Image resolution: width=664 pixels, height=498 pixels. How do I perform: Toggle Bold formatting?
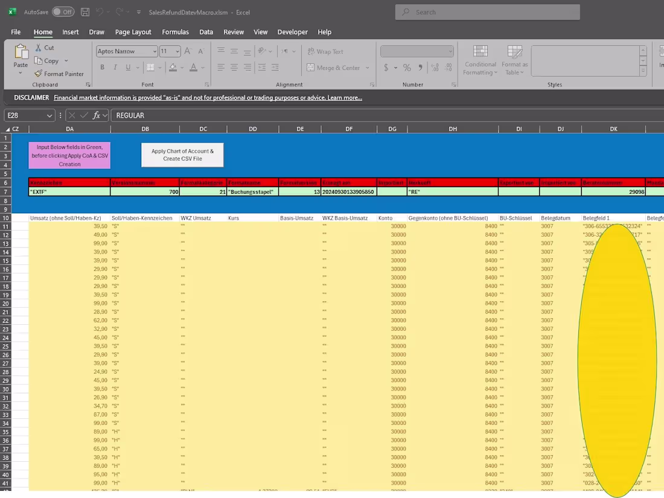(102, 68)
